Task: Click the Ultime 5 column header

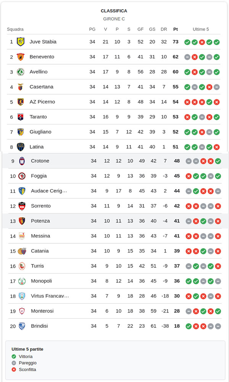Action: point(201,29)
